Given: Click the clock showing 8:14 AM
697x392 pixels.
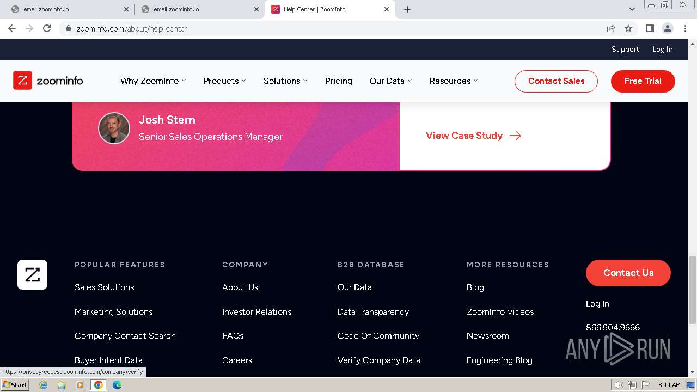Looking at the screenshot, I should click(669, 385).
